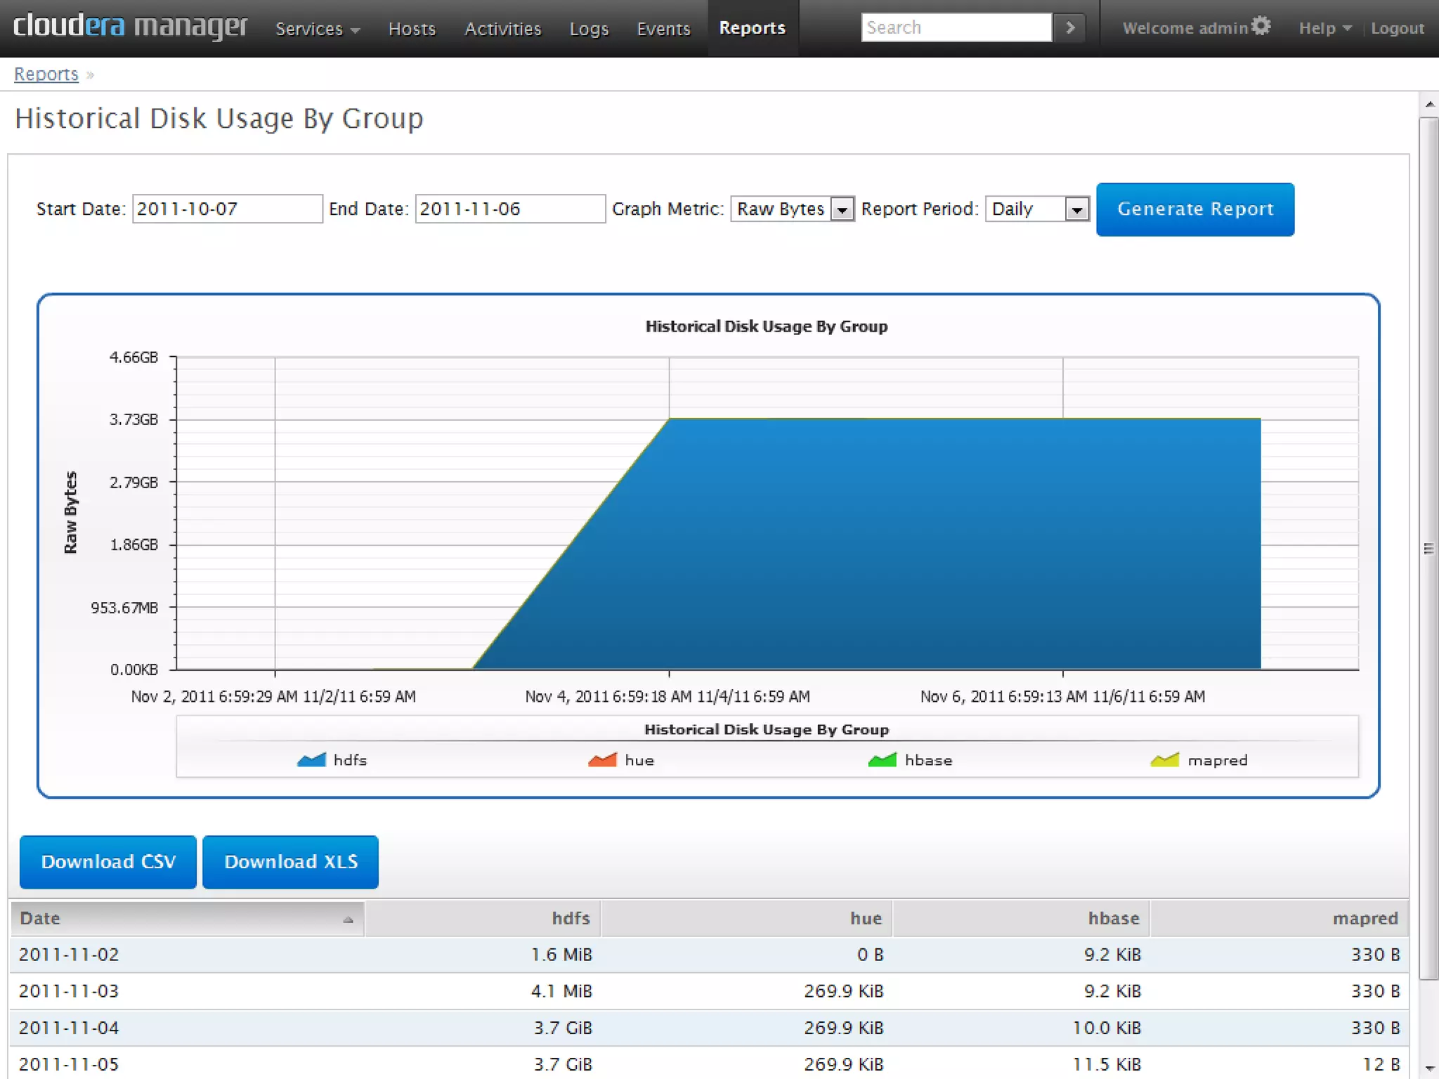Screen dimensions: 1439x1079
Task: Click the Generate Report button
Action: coord(1194,209)
